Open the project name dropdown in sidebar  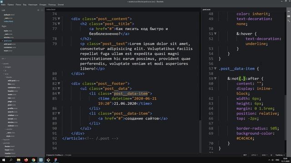click(x=4, y=58)
